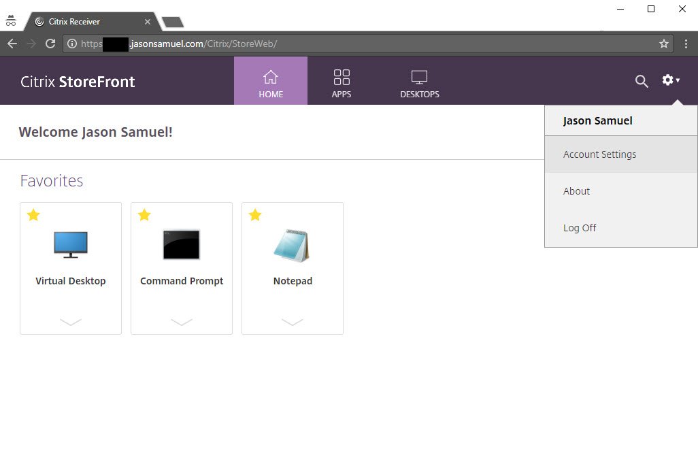The image size is (698, 449).
Task: Toggle the Command Prompt favorite star
Action: coord(144,215)
